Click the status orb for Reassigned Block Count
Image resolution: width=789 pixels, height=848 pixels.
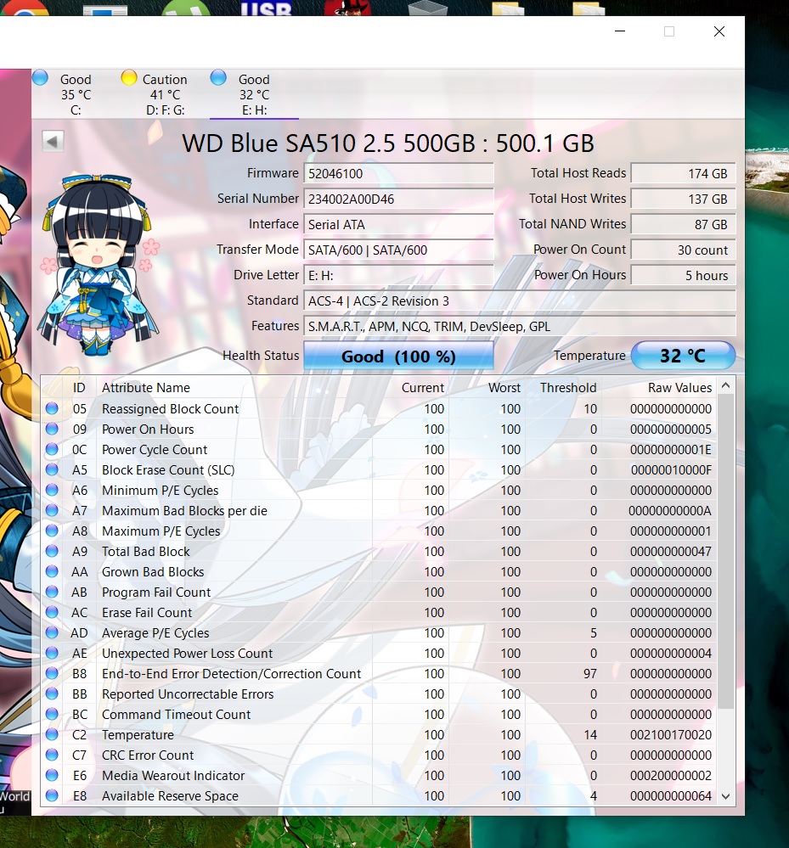pyautogui.click(x=52, y=408)
